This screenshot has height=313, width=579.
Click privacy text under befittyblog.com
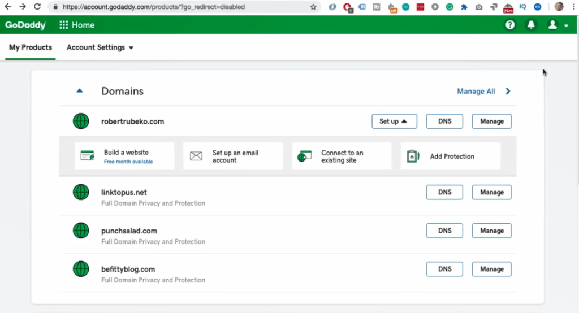coord(153,280)
